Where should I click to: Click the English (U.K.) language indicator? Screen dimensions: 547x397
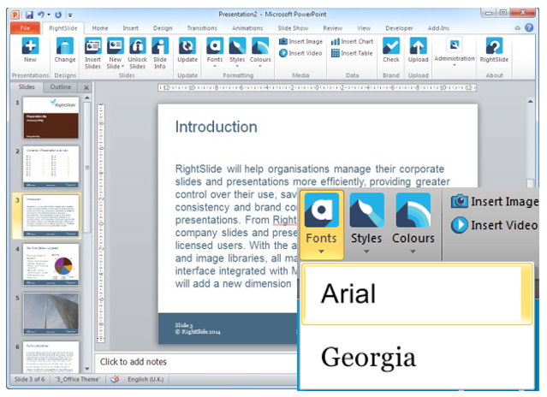[x=146, y=379]
